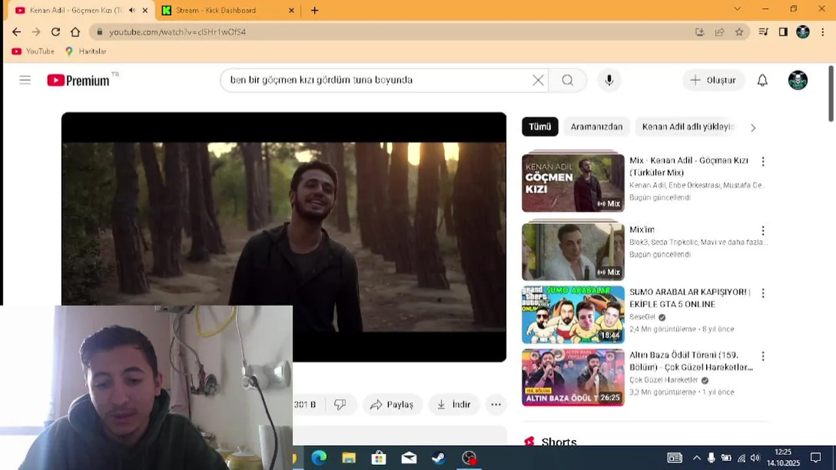Open Mail app from the taskbar
836x470 pixels.
[x=409, y=458]
